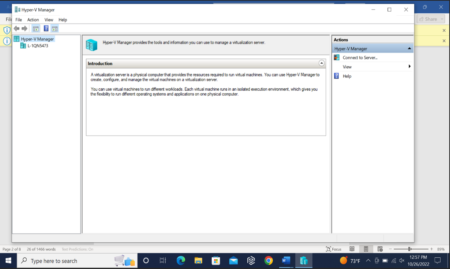Open Microsoft Store from taskbar
Image resolution: width=450 pixels, height=269 pixels.
tap(216, 260)
